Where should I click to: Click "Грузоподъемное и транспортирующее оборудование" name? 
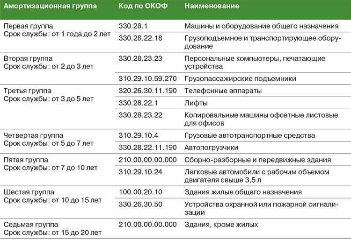[263, 42]
